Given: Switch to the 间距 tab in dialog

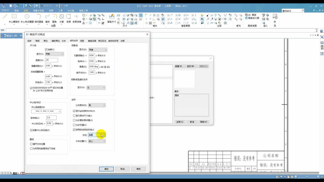Looking at the screenshot, I should click(82, 41).
